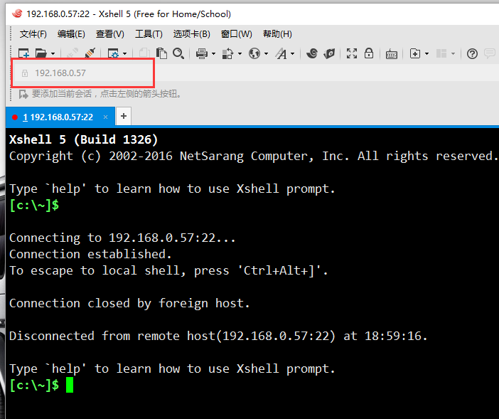
Task: Click the Print icon
Action: (x=202, y=53)
